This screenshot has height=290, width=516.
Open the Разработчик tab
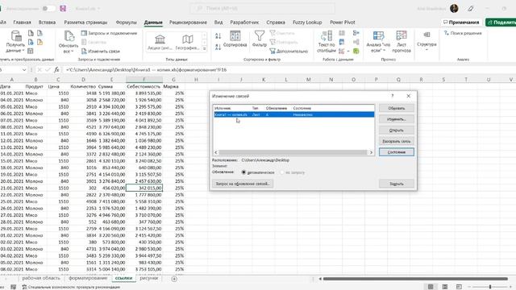click(x=244, y=23)
